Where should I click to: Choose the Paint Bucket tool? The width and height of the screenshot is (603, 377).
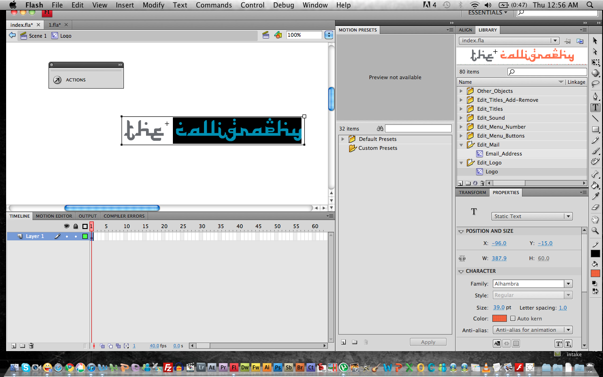click(x=595, y=185)
